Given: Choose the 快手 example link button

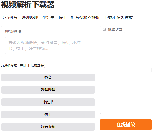Looking at the screenshot, I should point(48,115).
